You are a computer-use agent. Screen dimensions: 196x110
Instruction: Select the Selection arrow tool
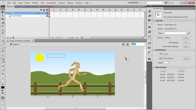(x=3, y=12)
